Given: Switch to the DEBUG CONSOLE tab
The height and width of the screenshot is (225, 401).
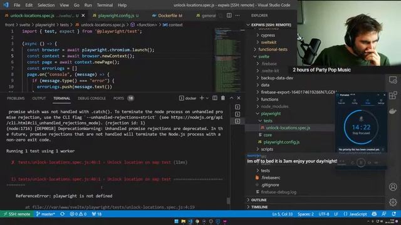Looking at the screenshot, I should tap(91, 98).
